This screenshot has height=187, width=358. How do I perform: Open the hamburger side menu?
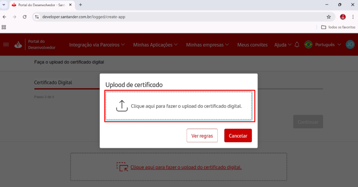pos(6,45)
